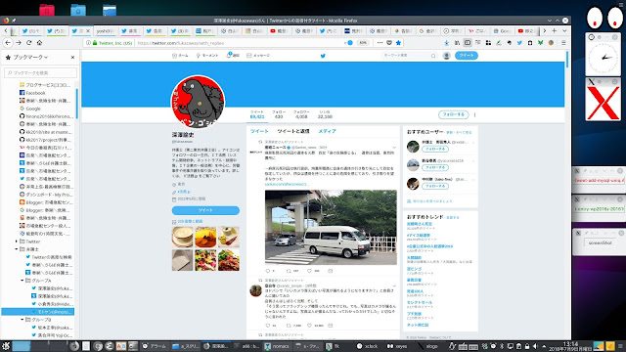Click the Twitter bird logo in header
Viewport: 626px width, 352px height.
(x=323, y=56)
